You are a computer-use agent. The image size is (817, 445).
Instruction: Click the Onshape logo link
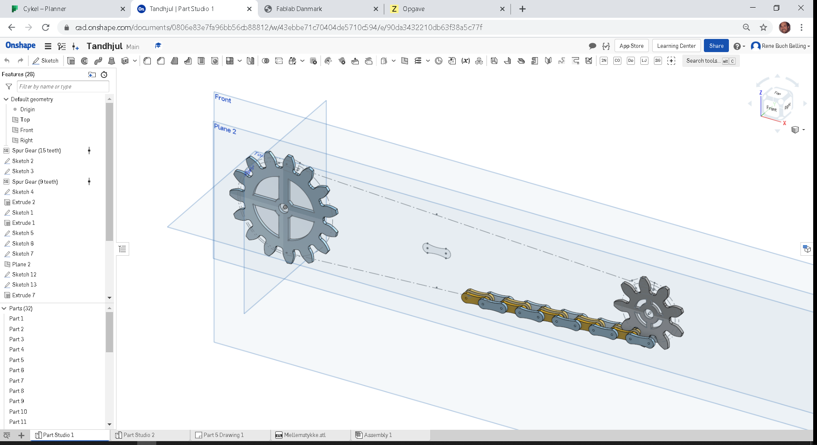point(20,46)
